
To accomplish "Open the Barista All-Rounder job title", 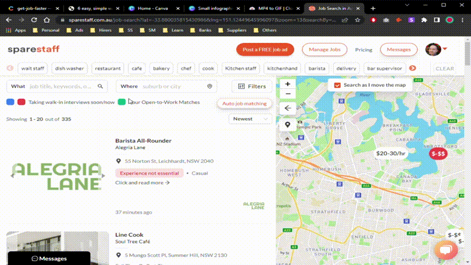I will [x=143, y=140].
